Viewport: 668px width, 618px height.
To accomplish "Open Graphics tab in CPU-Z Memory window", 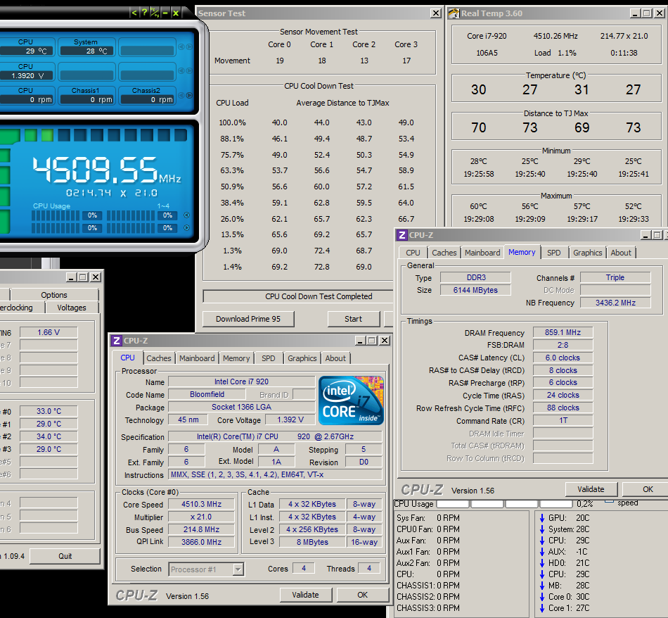I will 587,253.
